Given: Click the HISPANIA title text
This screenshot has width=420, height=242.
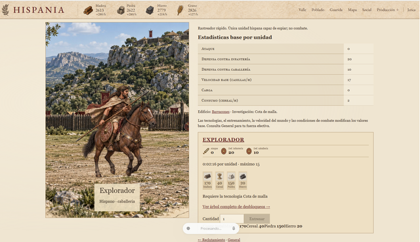Looking at the screenshot, I should (x=39, y=10).
